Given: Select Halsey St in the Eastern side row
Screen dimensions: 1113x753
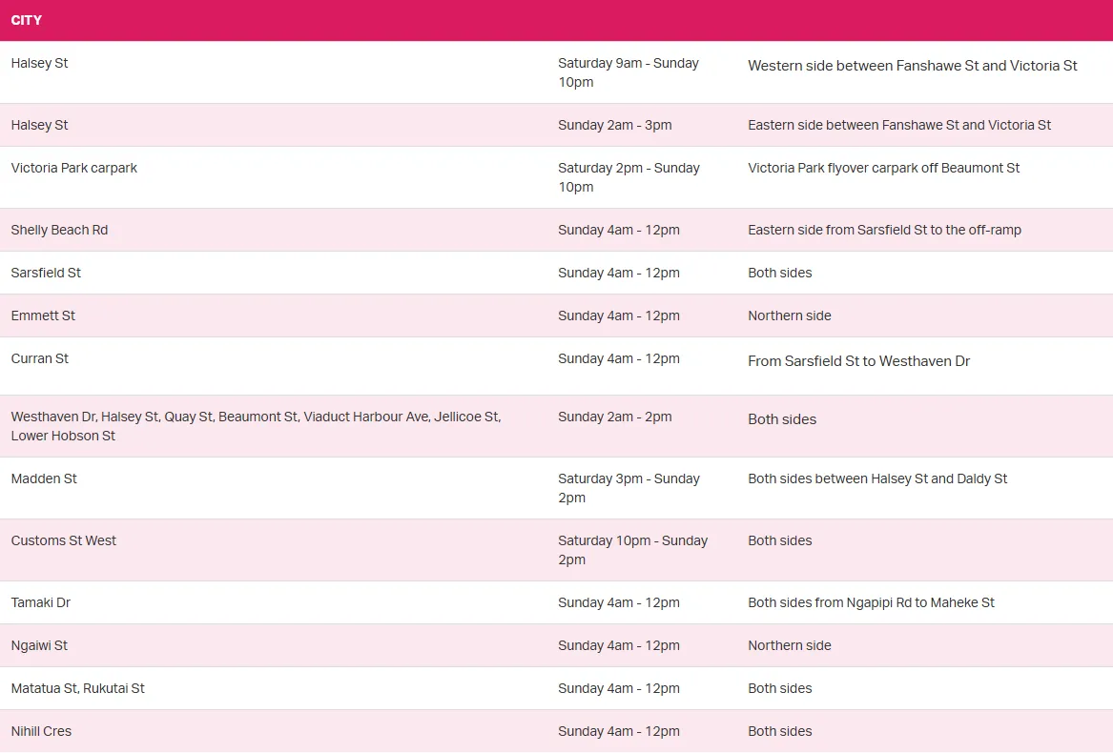Looking at the screenshot, I should pos(39,125).
